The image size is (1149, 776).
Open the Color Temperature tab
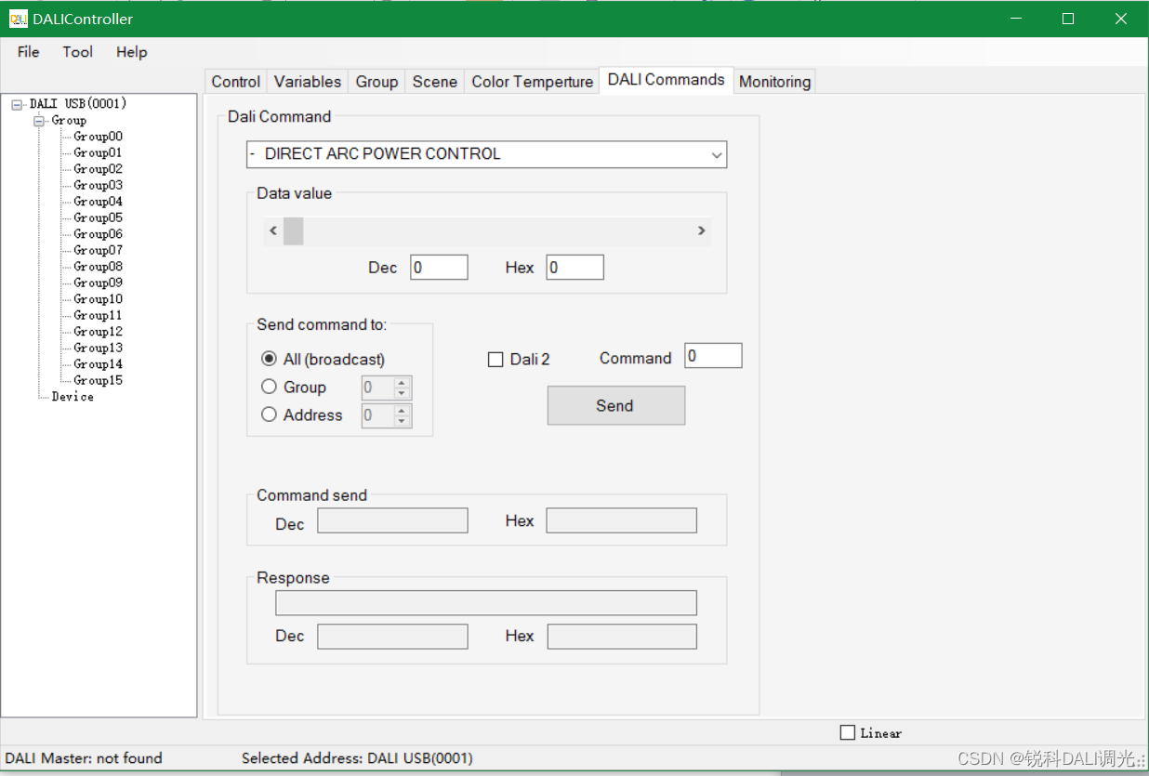532,82
